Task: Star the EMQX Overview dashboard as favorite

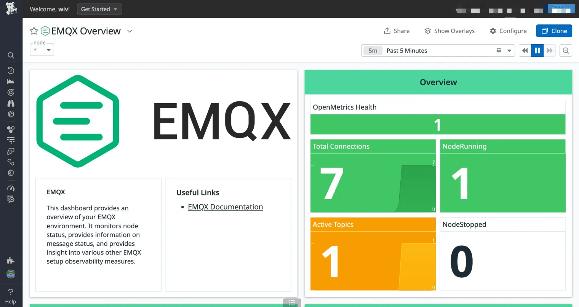Action: 34,31
